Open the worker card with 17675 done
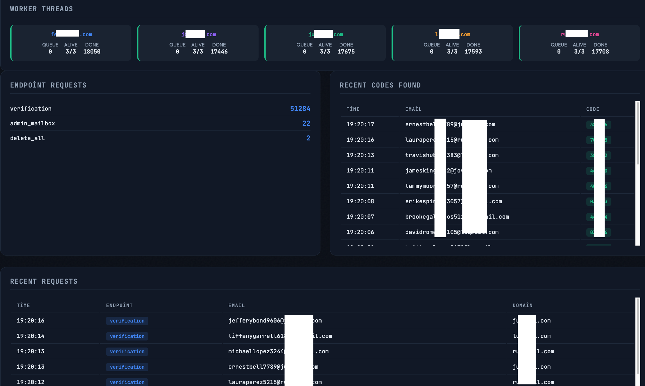 click(325, 43)
